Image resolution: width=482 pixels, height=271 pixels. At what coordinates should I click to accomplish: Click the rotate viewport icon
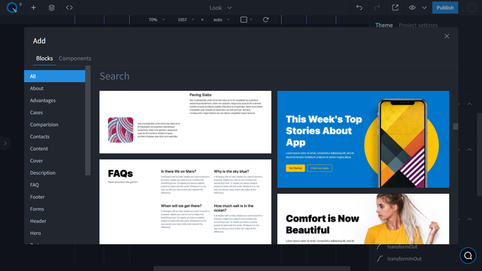266,20
